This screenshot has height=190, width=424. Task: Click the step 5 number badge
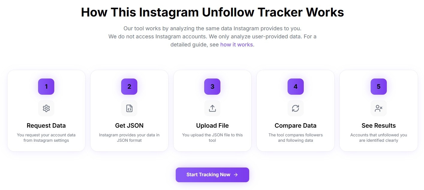(x=378, y=87)
